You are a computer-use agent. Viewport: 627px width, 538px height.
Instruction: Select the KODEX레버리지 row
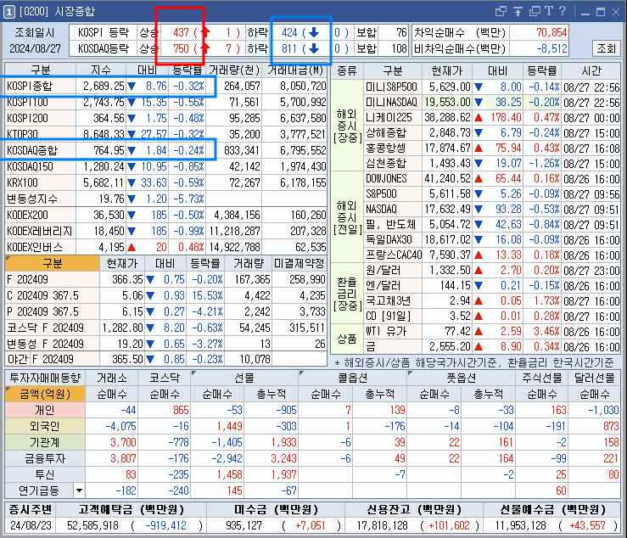click(166, 231)
